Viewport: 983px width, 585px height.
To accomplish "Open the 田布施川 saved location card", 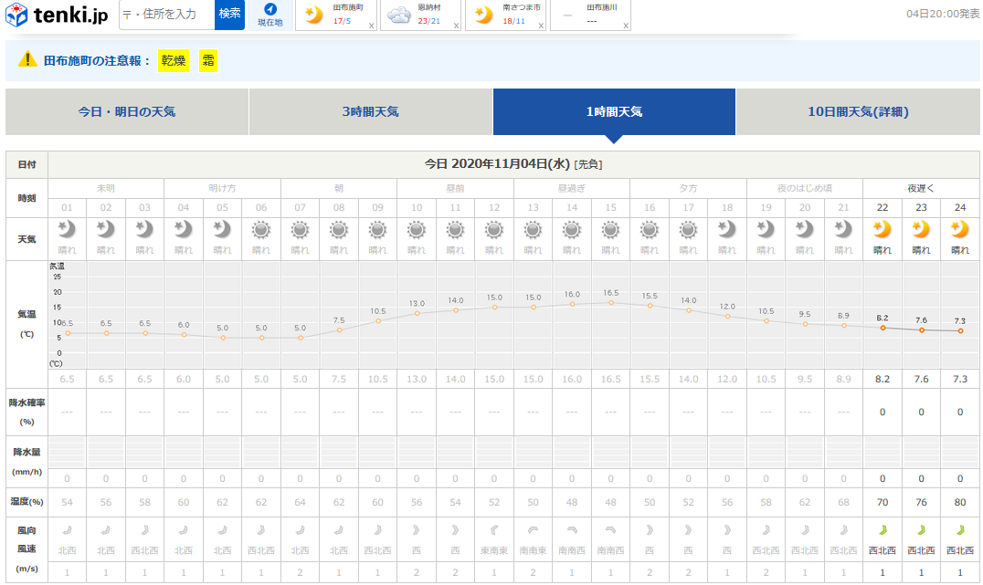I will (x=590, y=15).
